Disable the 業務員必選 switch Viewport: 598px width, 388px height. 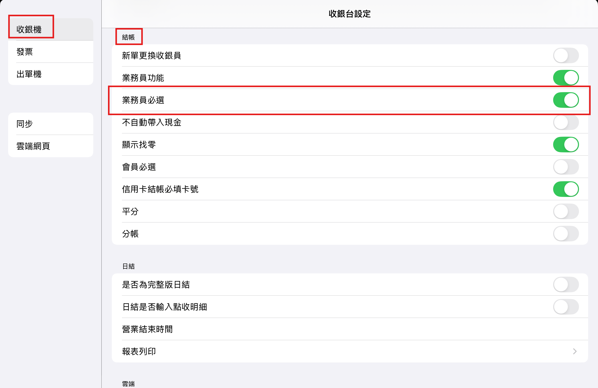[566, 100]
